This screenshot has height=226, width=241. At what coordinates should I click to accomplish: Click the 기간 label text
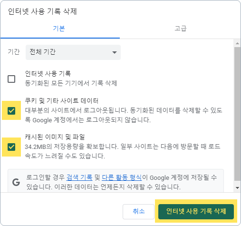pos(14,52)
